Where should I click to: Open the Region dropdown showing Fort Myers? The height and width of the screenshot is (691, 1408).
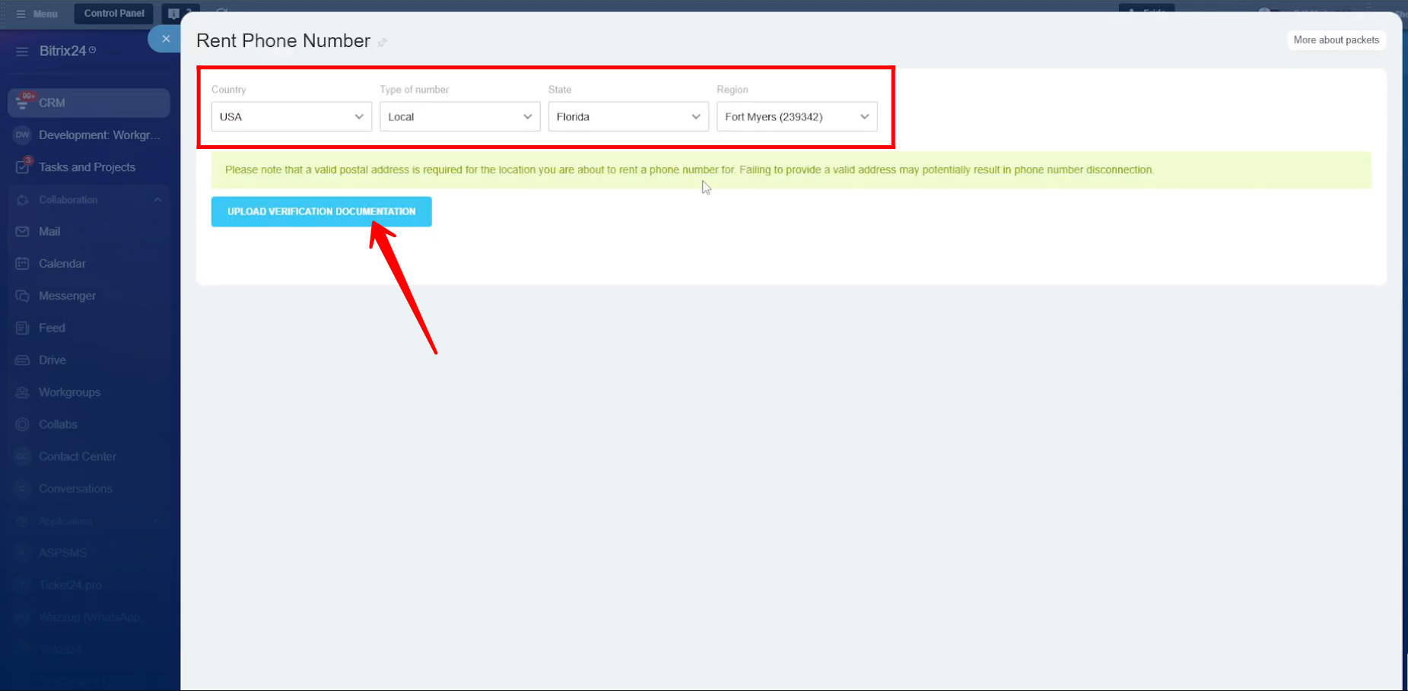click(x=796, y=117)
